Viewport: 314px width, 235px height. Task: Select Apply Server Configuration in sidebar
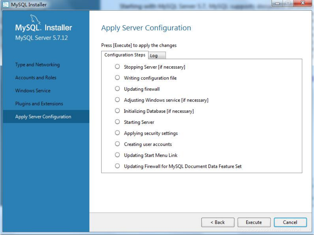(46, 117)
